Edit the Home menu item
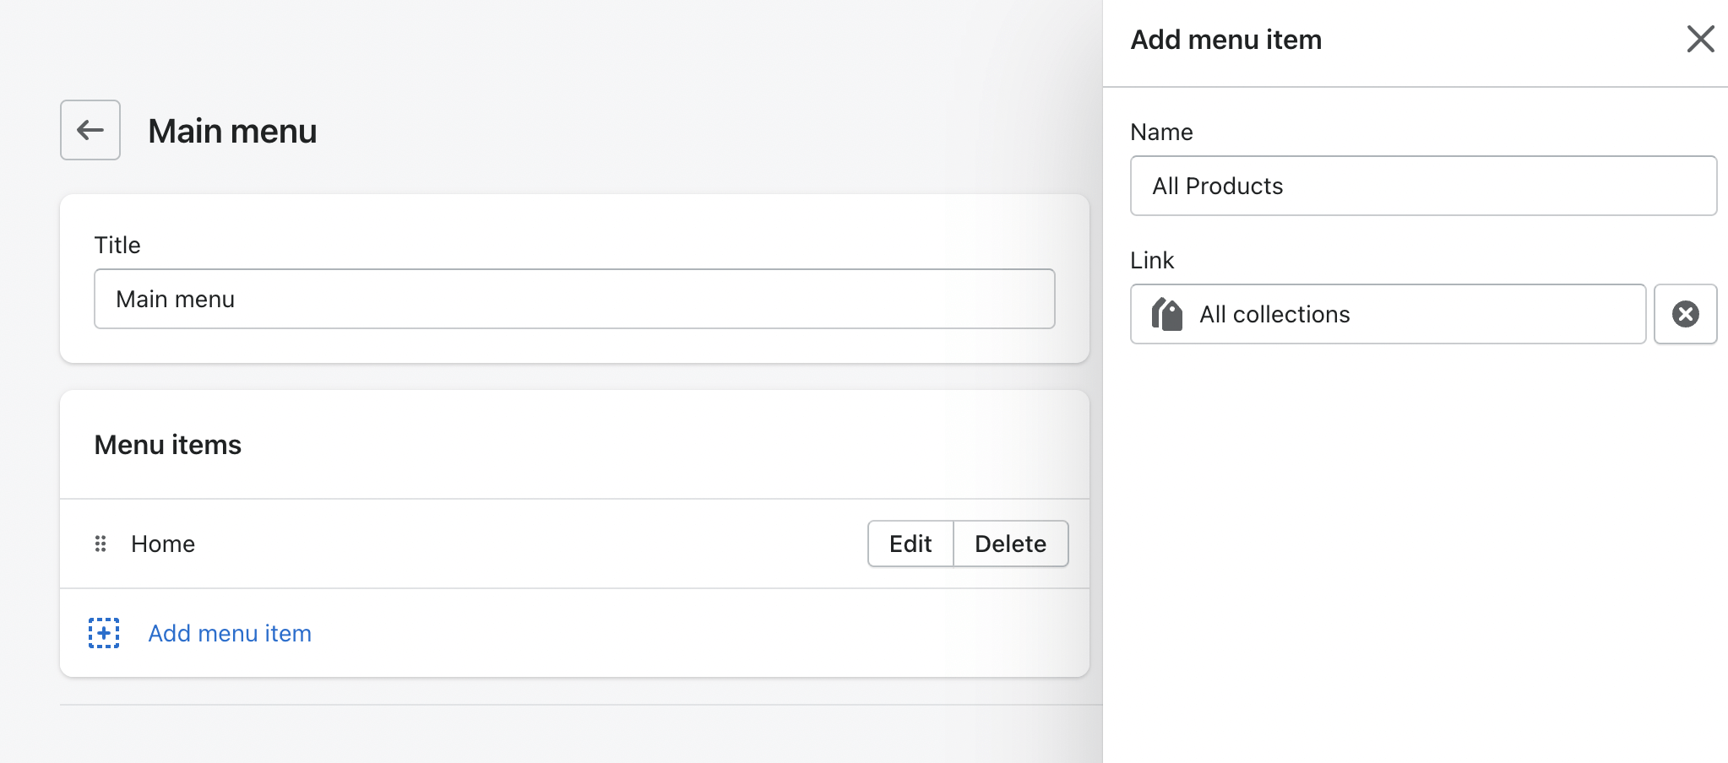Viewport: 1728px width, 763px height. click(910, 544)
